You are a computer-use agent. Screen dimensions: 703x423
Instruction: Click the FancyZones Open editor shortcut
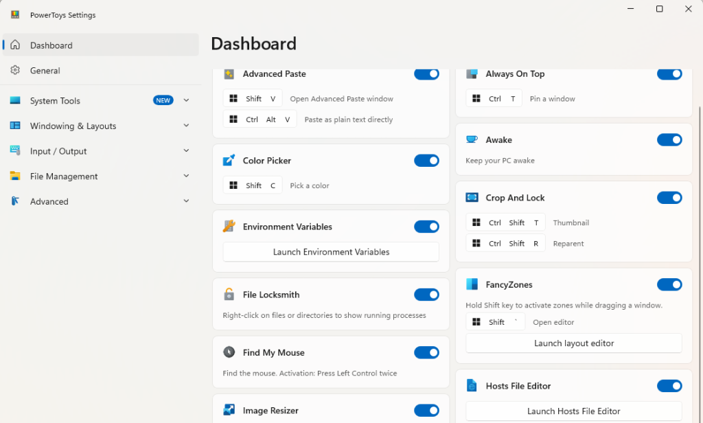[x=496, y=321]
